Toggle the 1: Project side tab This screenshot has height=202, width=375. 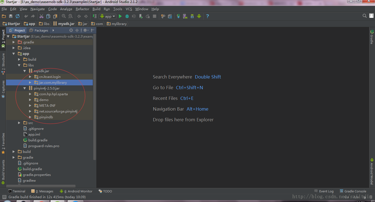(3, 39)
